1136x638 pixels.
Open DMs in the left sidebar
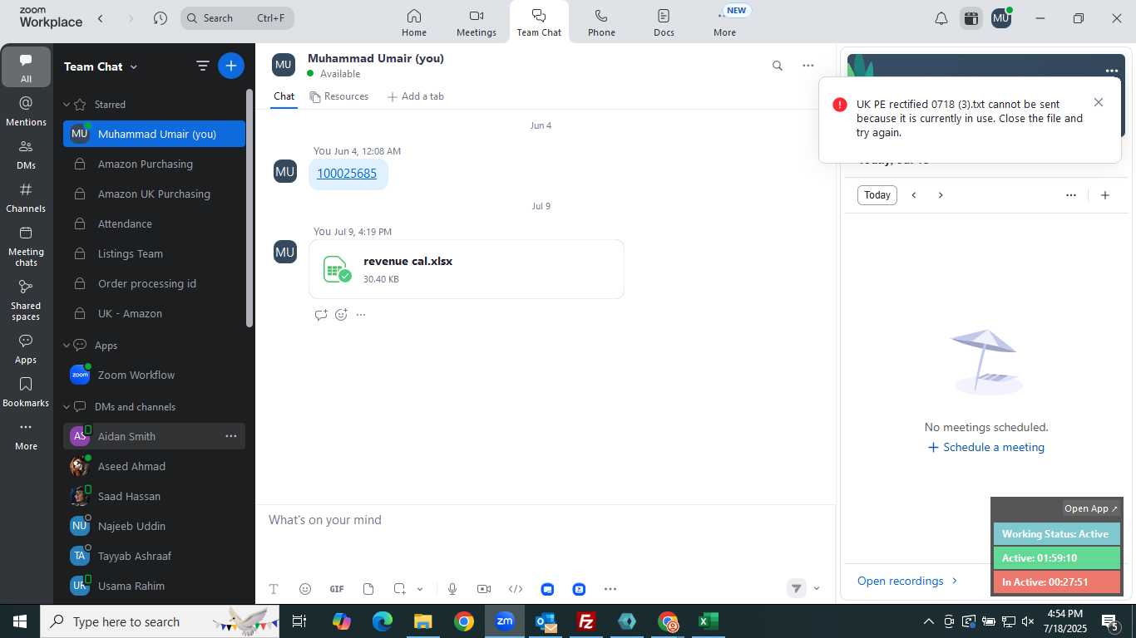26,155
